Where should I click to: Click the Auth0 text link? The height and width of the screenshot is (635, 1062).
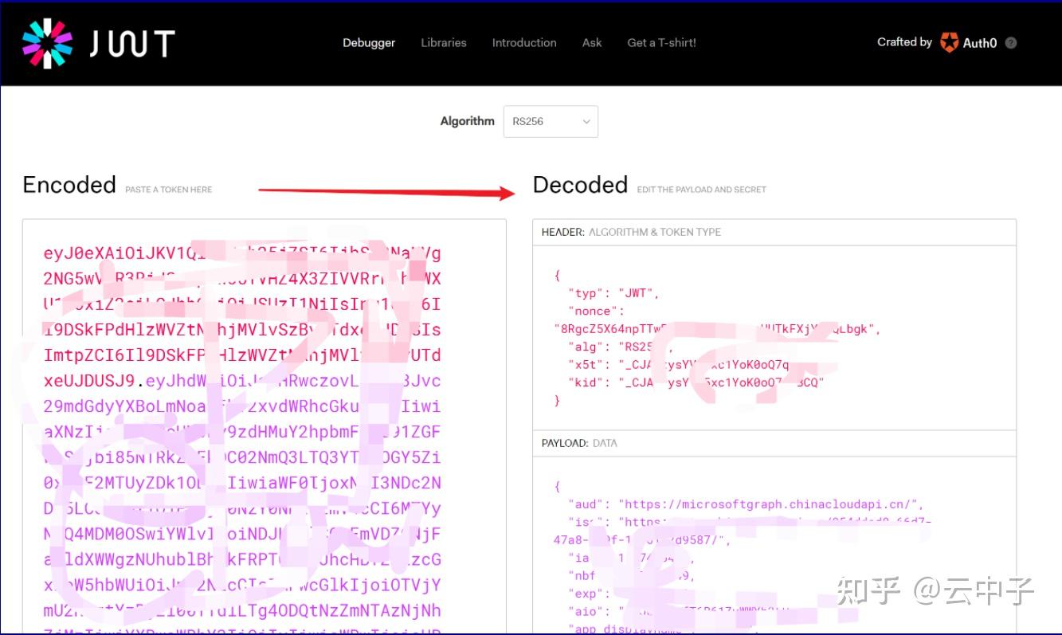tap(980, 43)
